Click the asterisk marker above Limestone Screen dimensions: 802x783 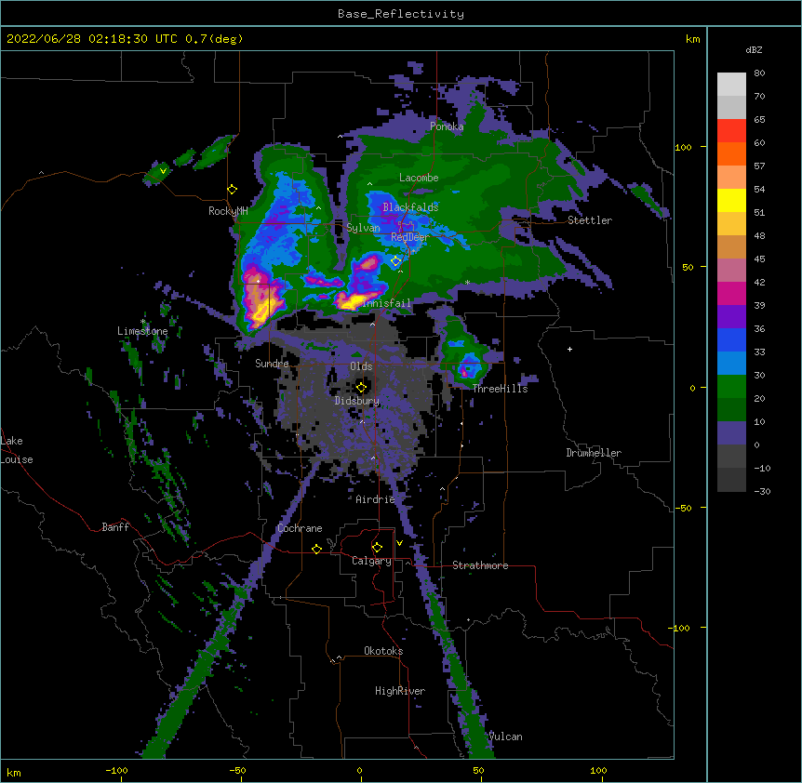pos(142,322)
